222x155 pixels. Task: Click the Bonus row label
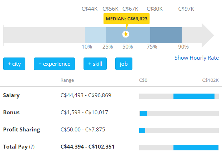click(11, 112)
